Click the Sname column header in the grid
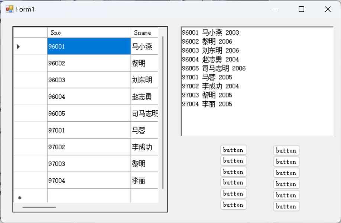 (x=144, y=32)
